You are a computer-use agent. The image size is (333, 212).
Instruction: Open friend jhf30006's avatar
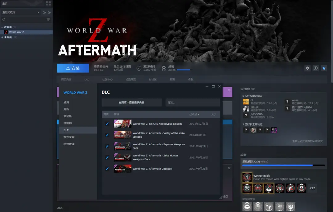click(x=246, y=116)
